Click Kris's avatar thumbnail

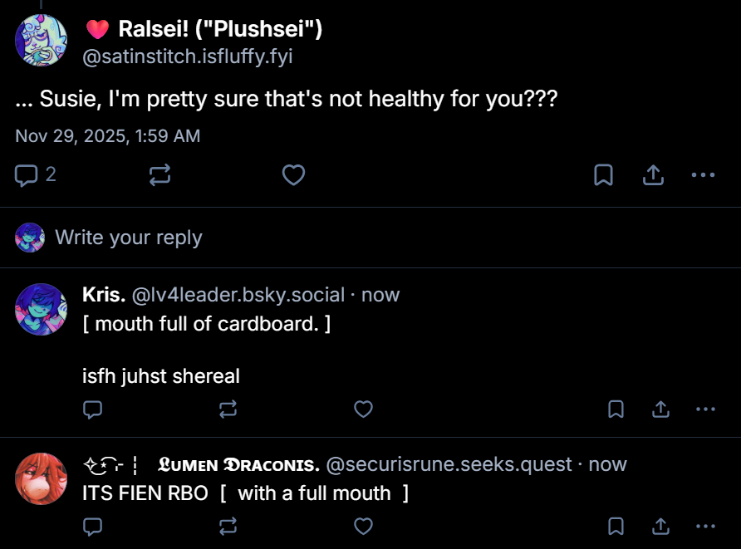pyautogui.click(x=41, y=309)
